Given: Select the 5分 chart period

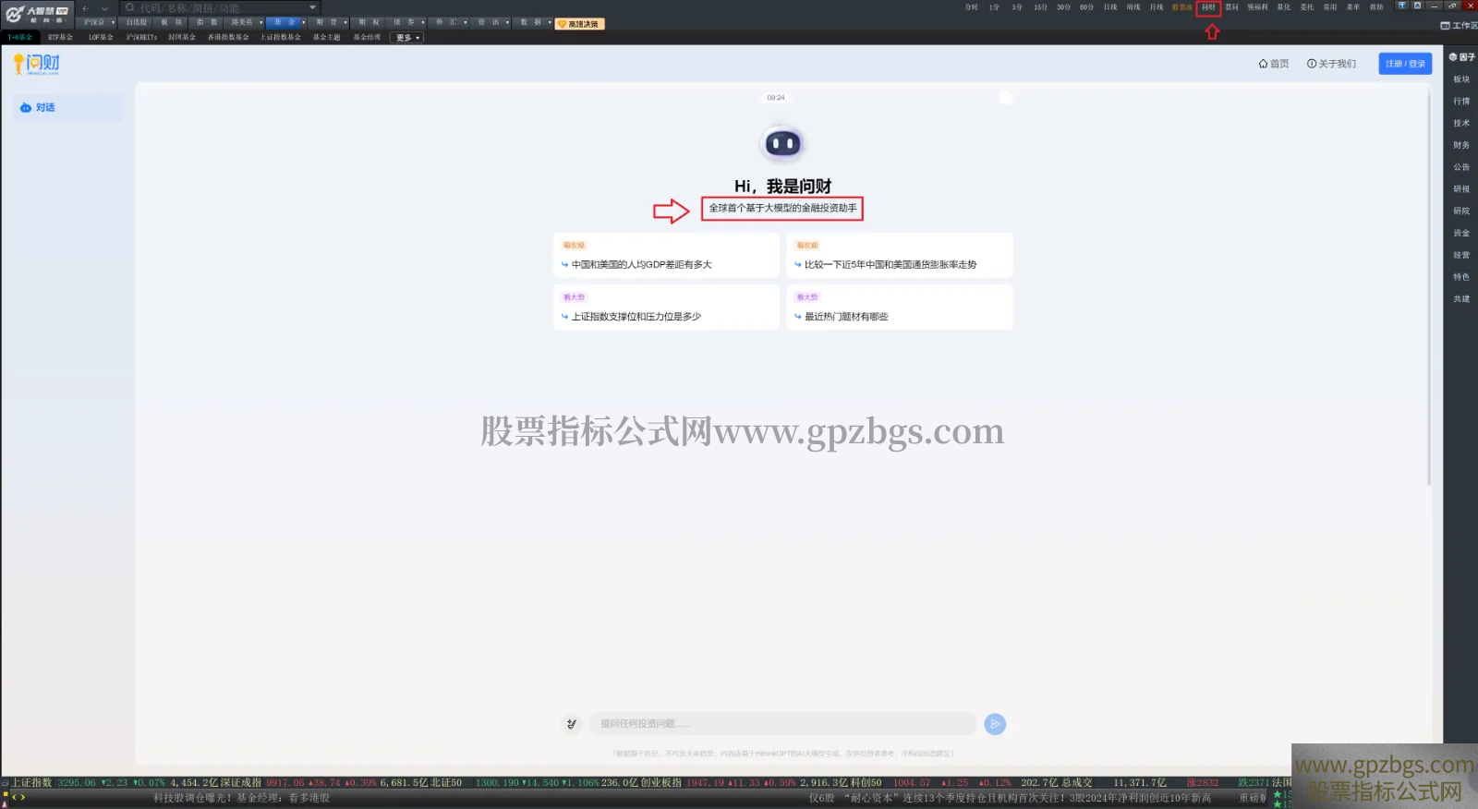Looking at the screenshot, I should point(1017,7).
